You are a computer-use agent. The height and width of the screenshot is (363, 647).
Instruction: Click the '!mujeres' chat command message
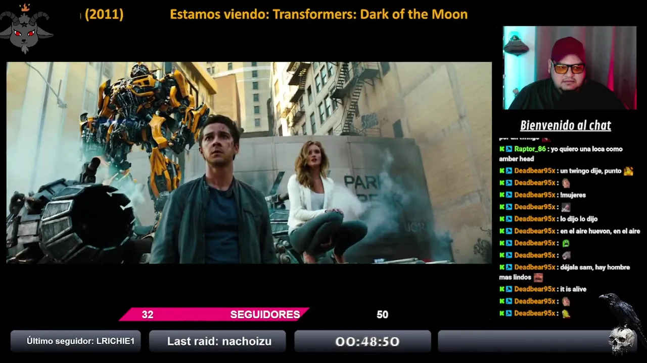[x=573, y=195]
